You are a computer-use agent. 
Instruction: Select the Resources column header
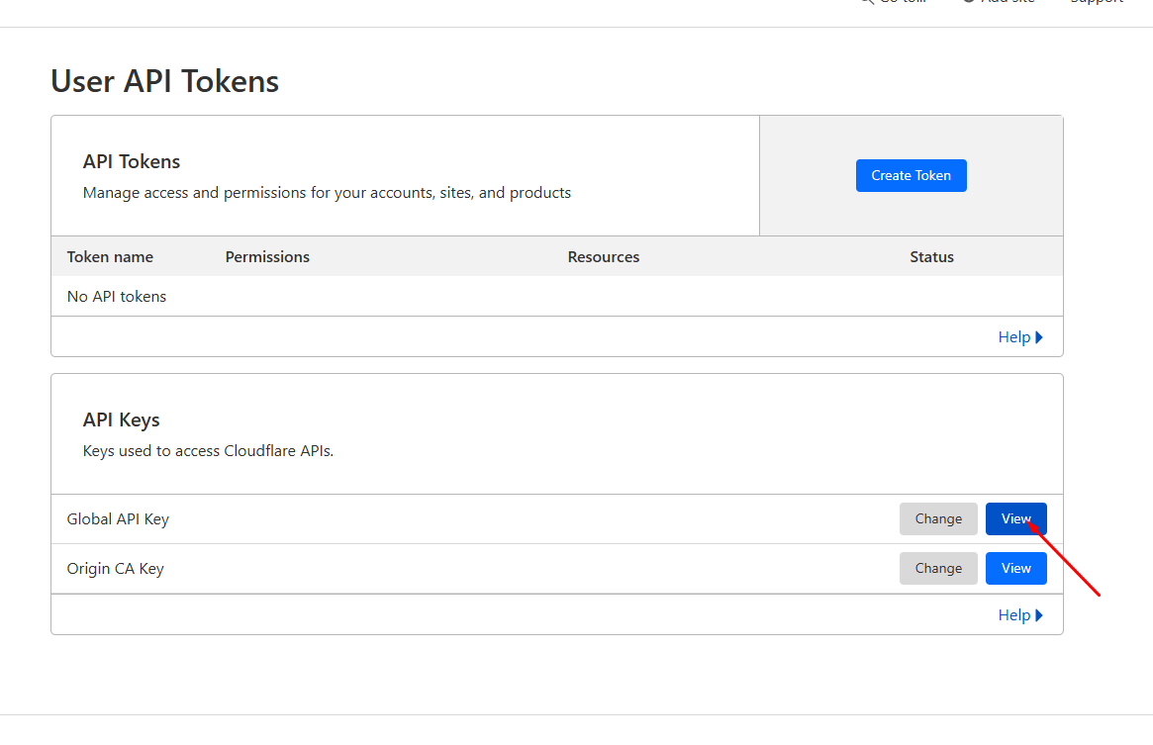pos(603,256)
